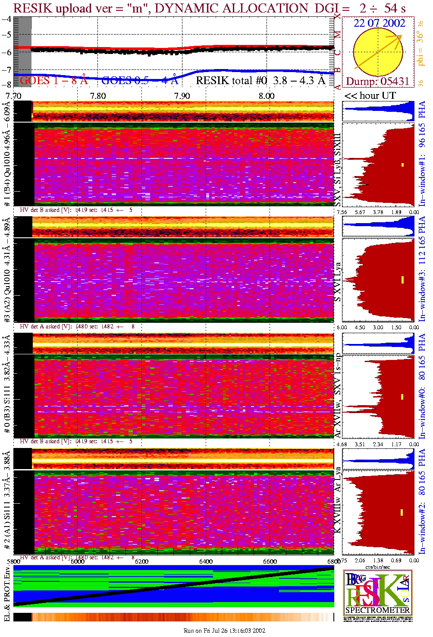Click the gray shaded region in GOES plot
This screenshot has height=637, width=433.
point(23,52)
